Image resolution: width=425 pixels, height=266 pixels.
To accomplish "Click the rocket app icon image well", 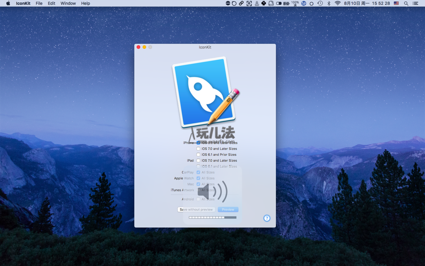I will pyautogui.click(x=205, y=92).
